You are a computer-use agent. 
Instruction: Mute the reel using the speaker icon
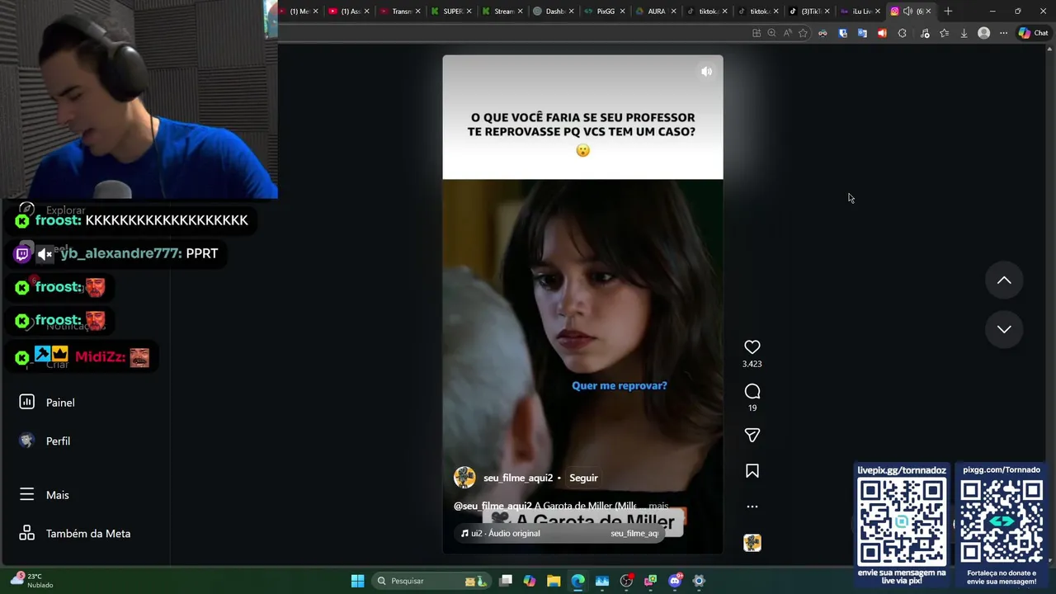[x=706, y=72]
